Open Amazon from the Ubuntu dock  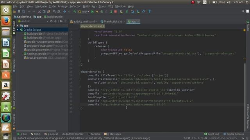click(6, 86)
